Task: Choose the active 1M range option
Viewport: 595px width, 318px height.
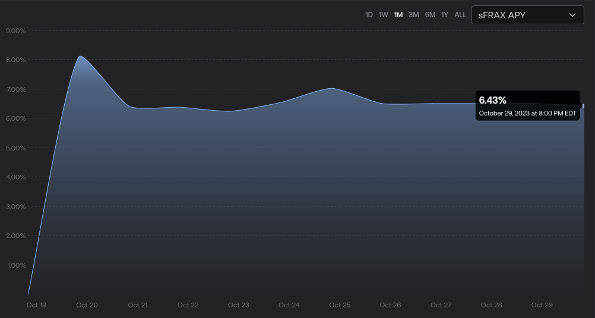Action: click(398, 15)
